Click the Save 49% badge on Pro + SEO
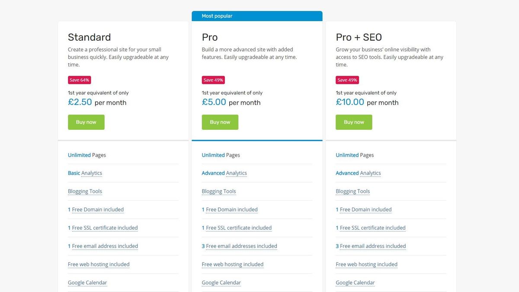This screenshot has height=292, width=519. click(347, 80)
